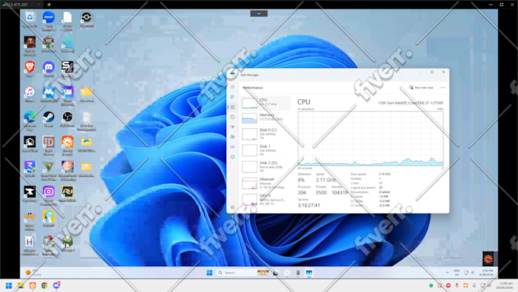
Task: Open iTunes desktop shortcut
Action: coord(30,95)
